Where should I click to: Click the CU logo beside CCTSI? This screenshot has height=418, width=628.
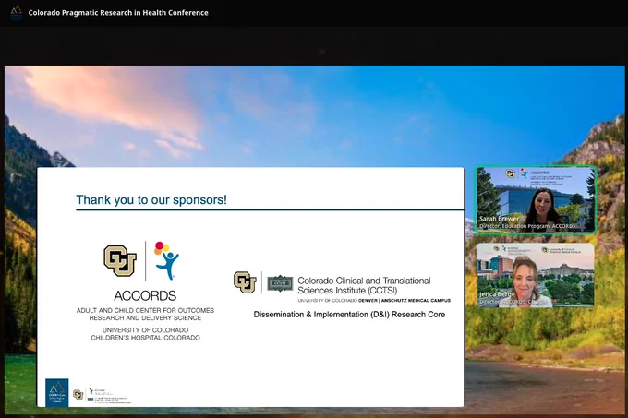(x=245, y=282)
